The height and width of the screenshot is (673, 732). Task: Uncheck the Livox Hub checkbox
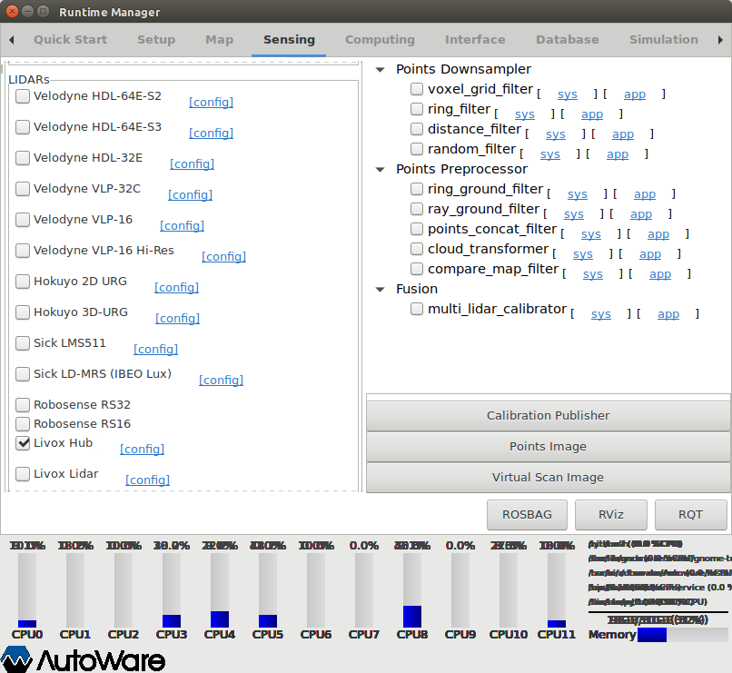23,443
